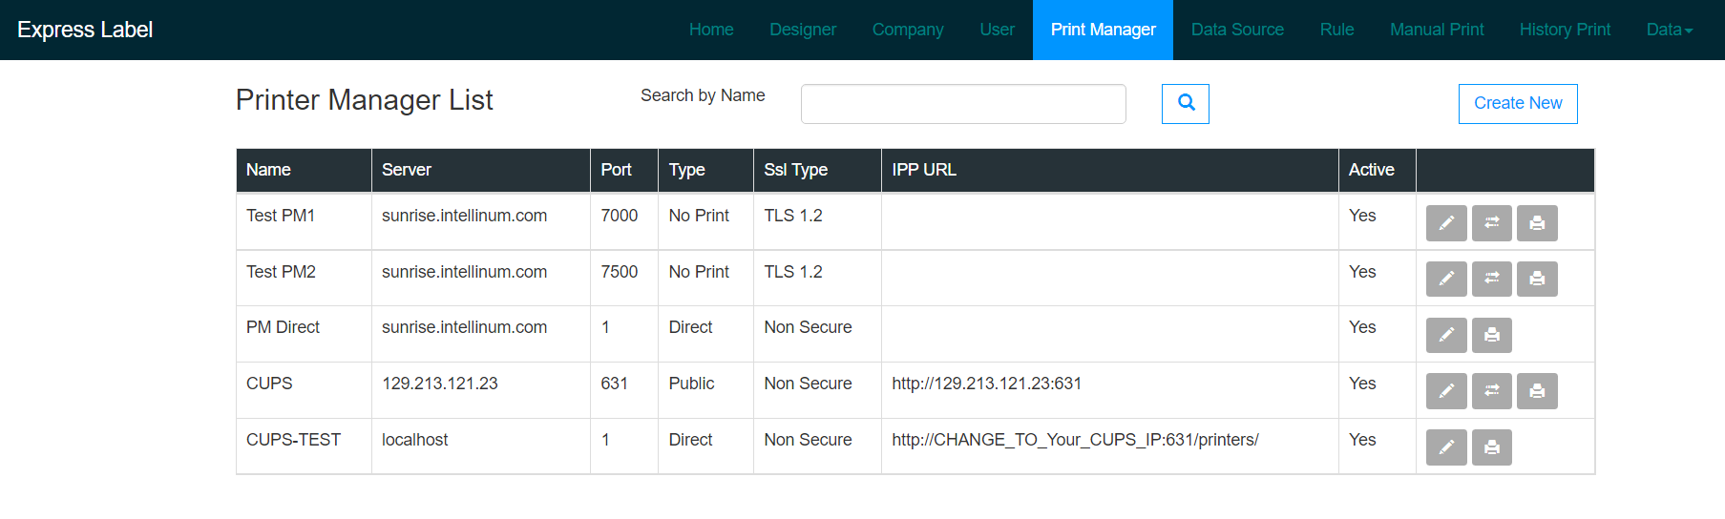Click the transfer arrows icon for CUPS
Image resolution: width=1725 pixels, height=519 pixels.
[x=1491, y=391]
